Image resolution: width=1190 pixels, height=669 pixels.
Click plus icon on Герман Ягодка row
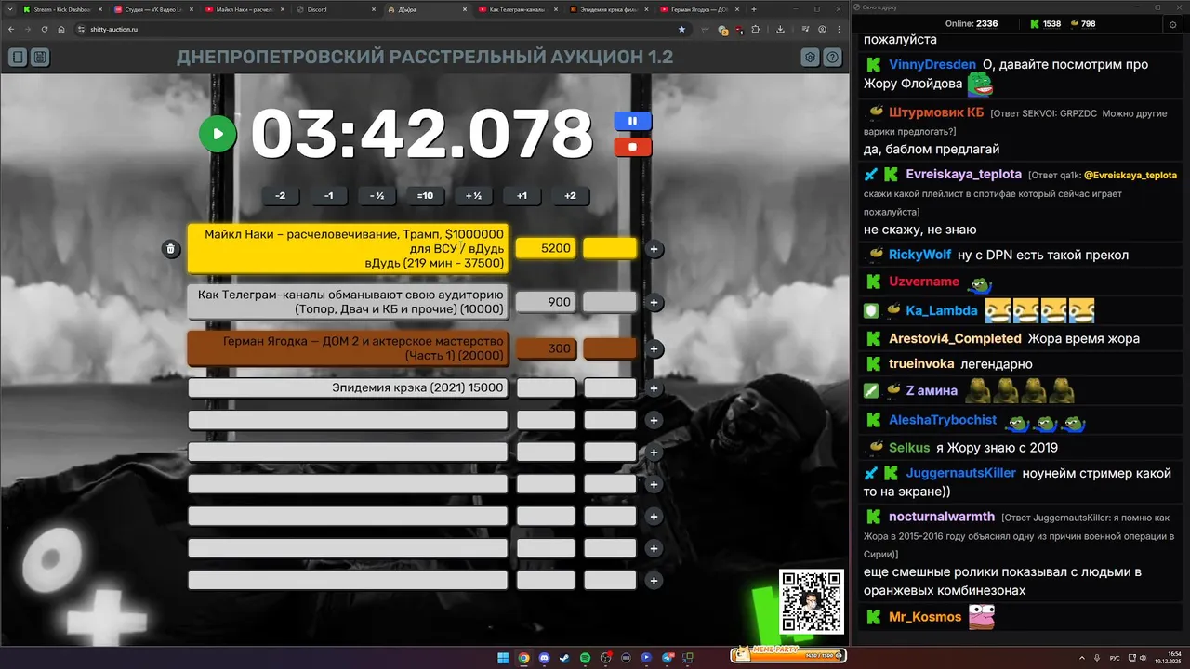pyautogui.click(x=654, y=348)
